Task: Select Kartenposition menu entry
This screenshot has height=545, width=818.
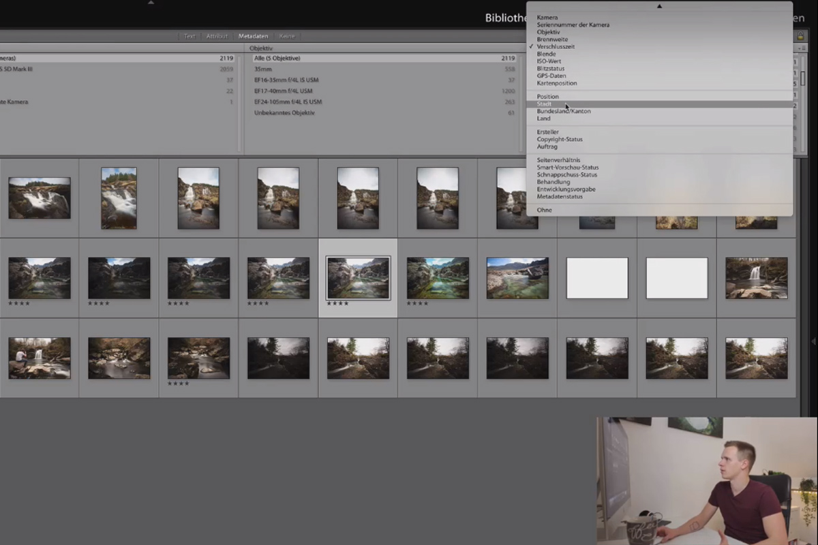Action: (659, 83)
